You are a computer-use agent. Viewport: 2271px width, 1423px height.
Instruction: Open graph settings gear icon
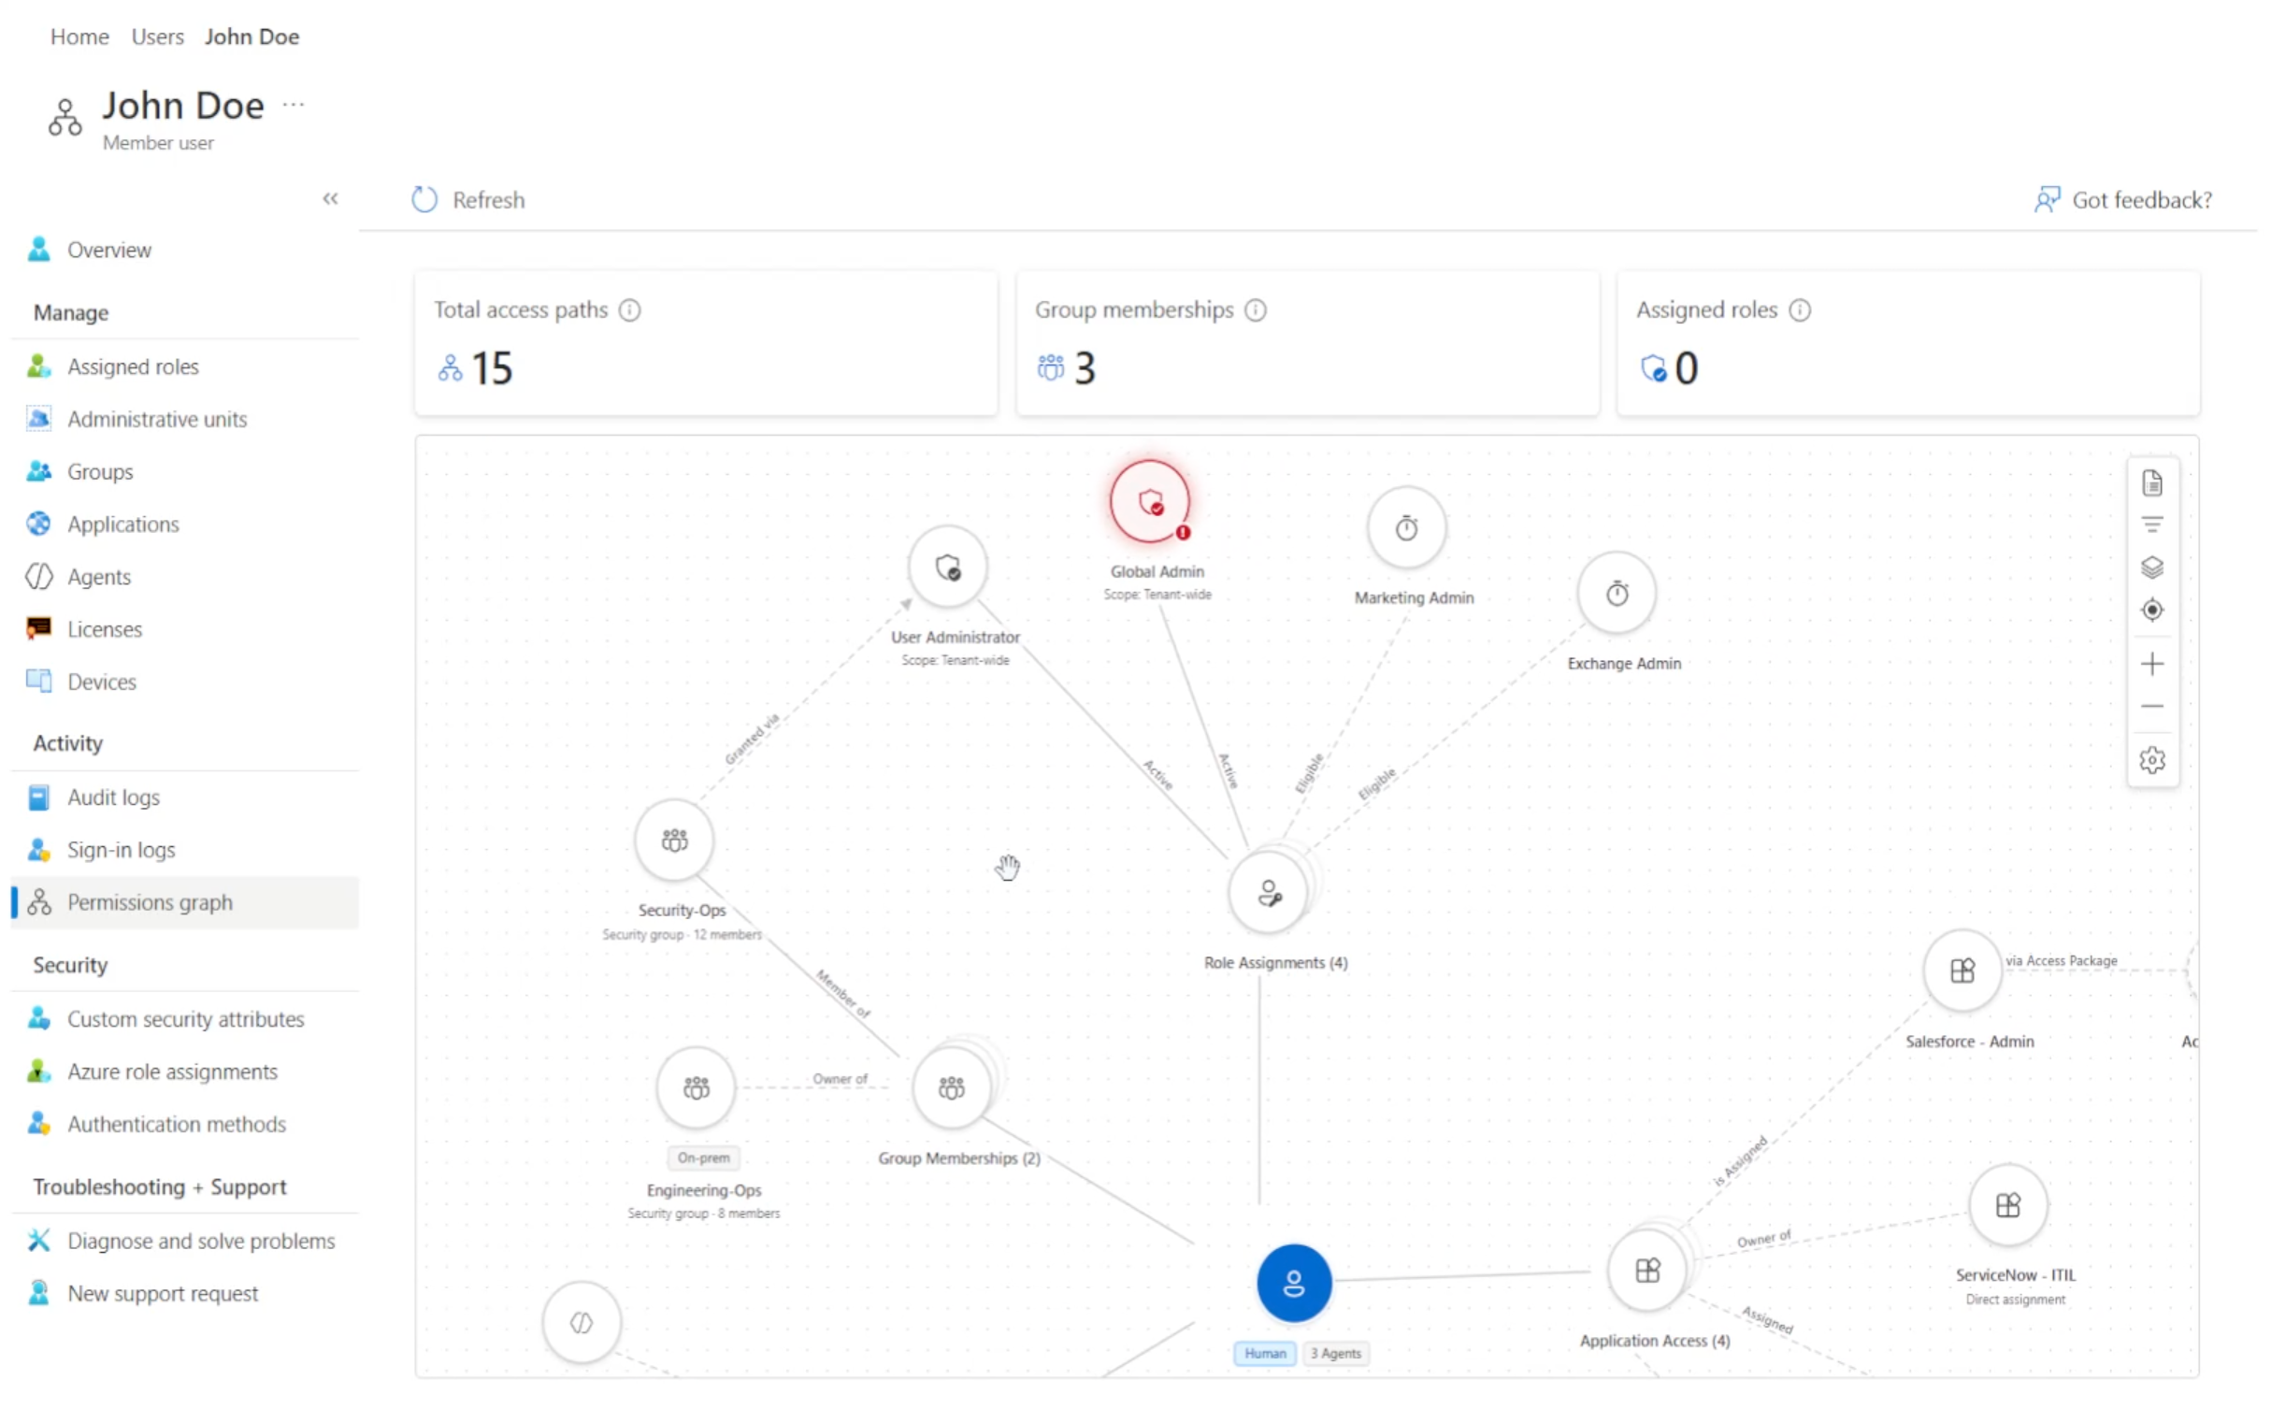pos(2151,760)
